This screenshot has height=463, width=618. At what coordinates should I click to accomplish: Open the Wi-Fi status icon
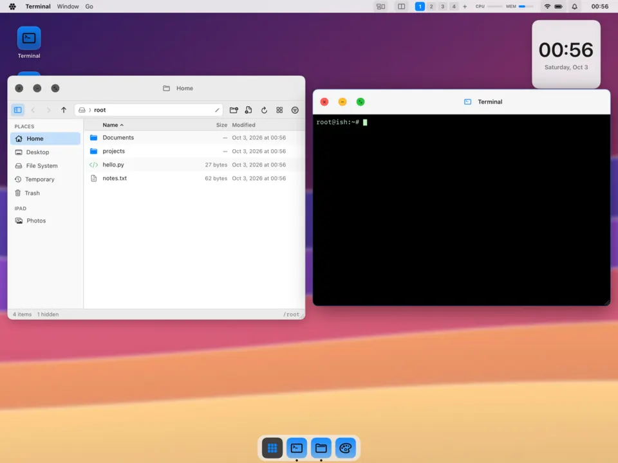547,6
